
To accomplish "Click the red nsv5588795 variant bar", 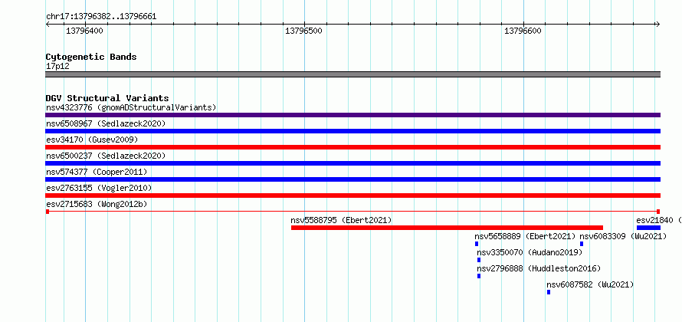I will coord(447,228).
